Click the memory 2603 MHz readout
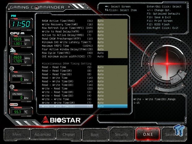 pyautogui.click(x=18, y=57)
